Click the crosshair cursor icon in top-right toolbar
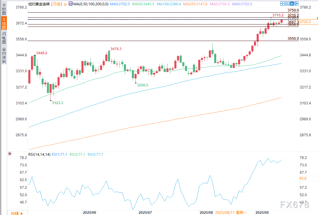Viewport: 318px width, 215px height. [283, 4]
